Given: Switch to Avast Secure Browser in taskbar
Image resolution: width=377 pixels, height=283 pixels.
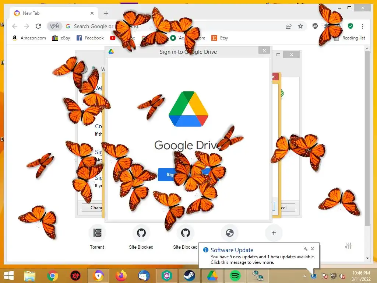Looking at the screenshot, I should pyautogui.click(x=98, y=276).
